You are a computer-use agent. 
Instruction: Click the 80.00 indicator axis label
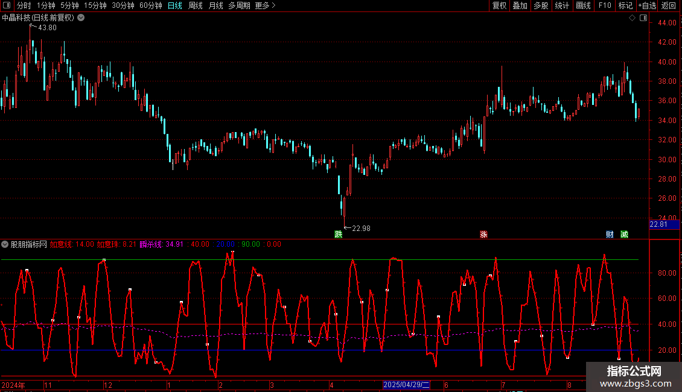(667, 273)
